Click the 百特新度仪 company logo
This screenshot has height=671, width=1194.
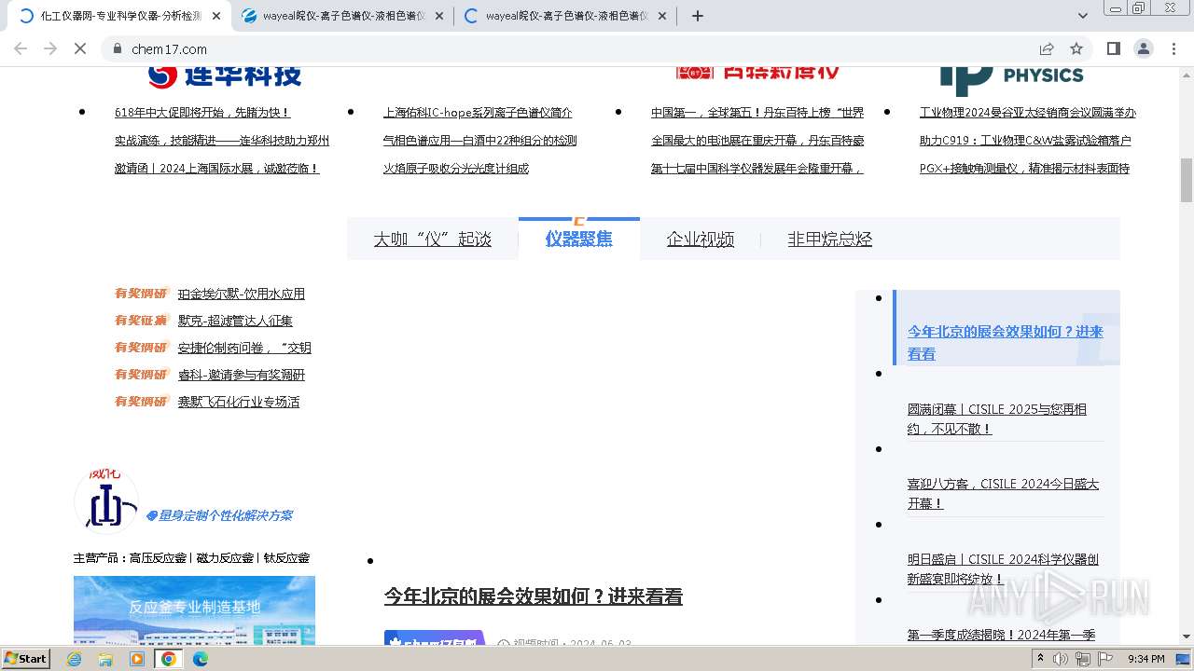click(x=757, y=73)
